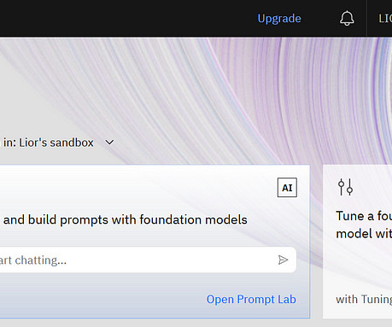Send the chat message arrow
Image resolution: width=392 pixels, height=327 pixels.
[283, 260]
